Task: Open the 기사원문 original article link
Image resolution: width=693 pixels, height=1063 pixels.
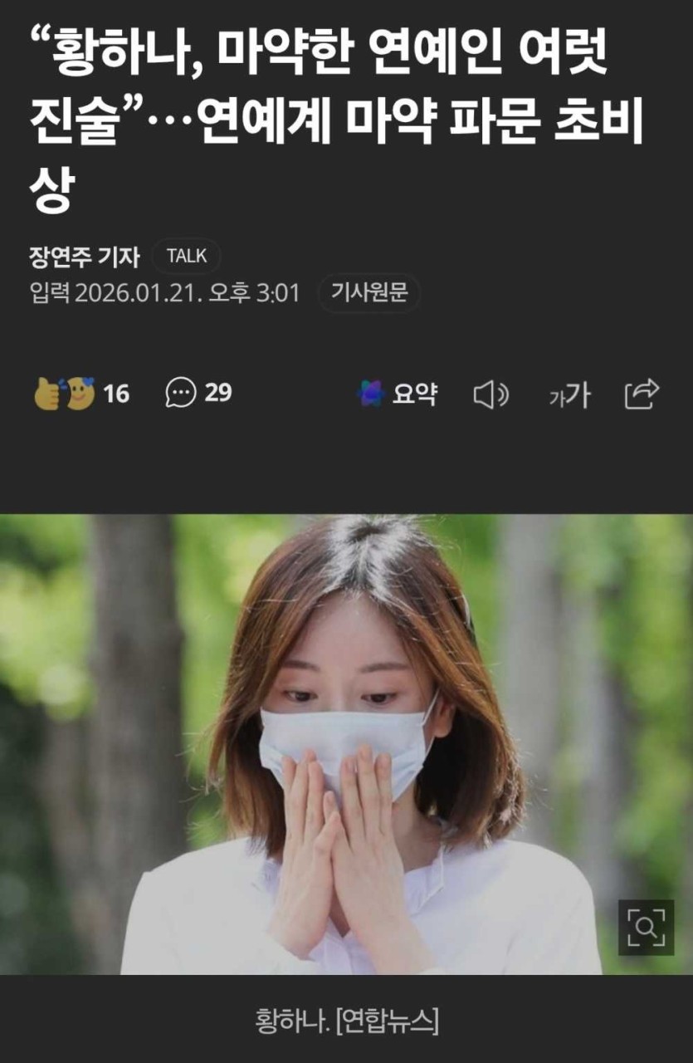Action: (369, 292)
